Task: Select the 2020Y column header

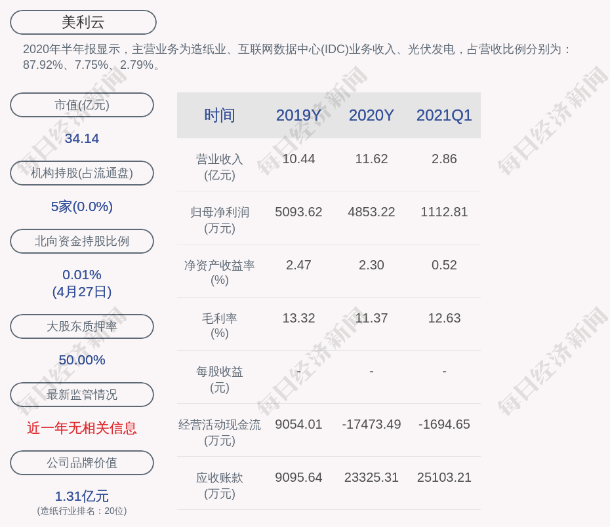Action: click(371, 115)
